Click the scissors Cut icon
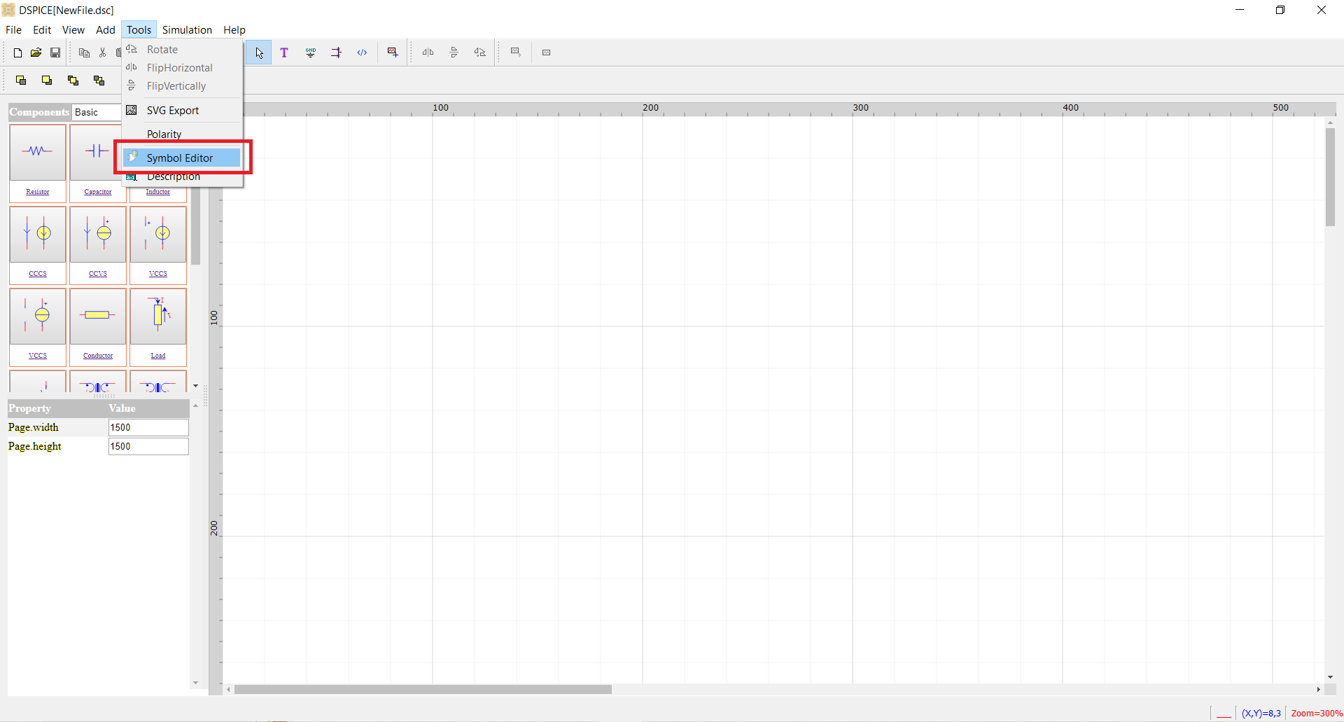 coord(102,53)
